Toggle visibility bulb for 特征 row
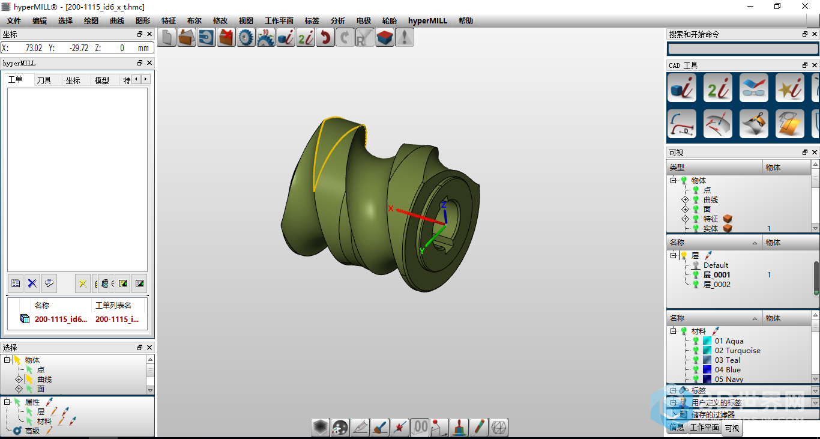This screenshot has height=439, width=820. click(696, 219)
